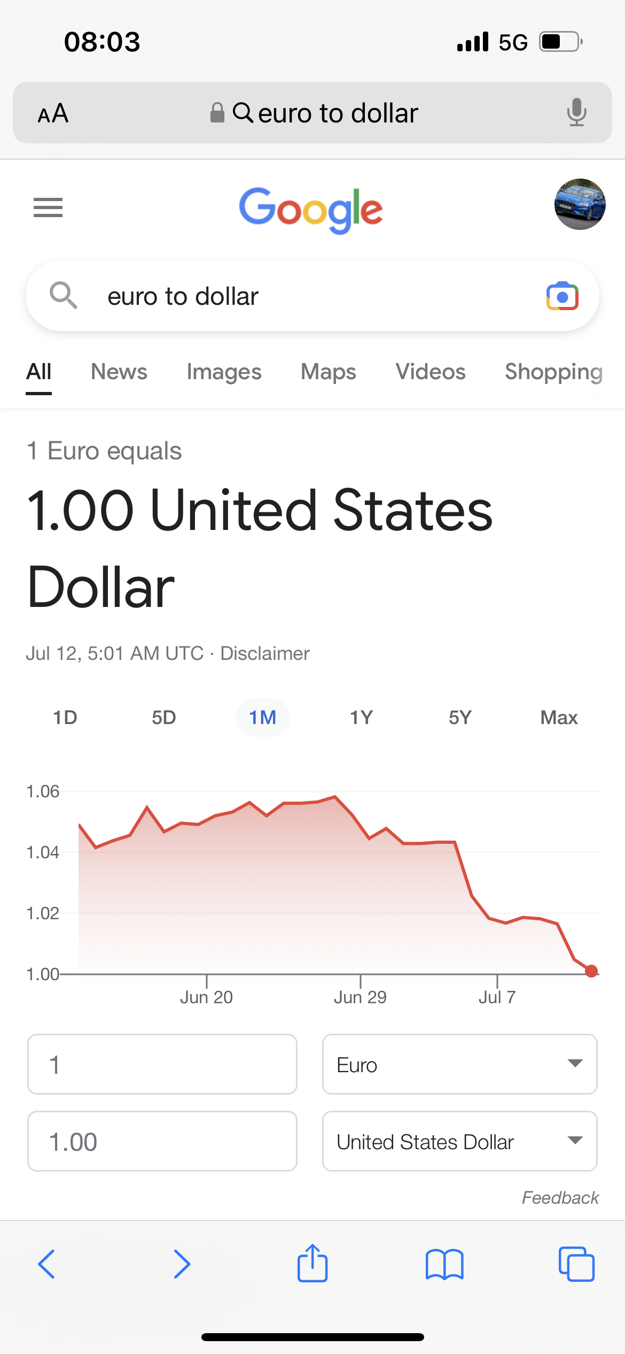Open Safari bookmarks book icon
This screenshot has width=625, height=1354.
[x=444, y=1264]
